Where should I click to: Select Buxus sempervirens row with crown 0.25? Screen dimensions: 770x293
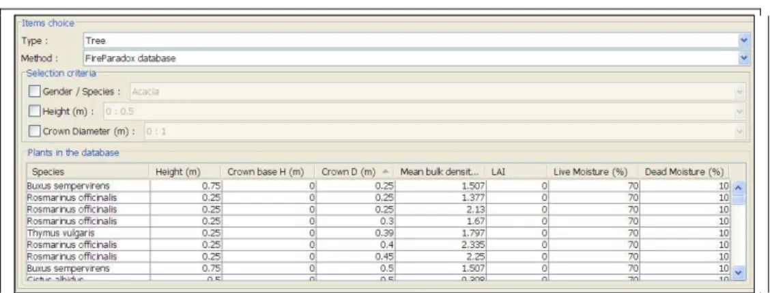[379, 186]
